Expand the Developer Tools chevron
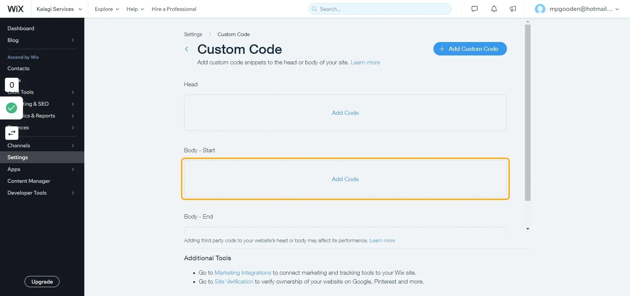This screenshot has height=296, width=630. [73, 193]
